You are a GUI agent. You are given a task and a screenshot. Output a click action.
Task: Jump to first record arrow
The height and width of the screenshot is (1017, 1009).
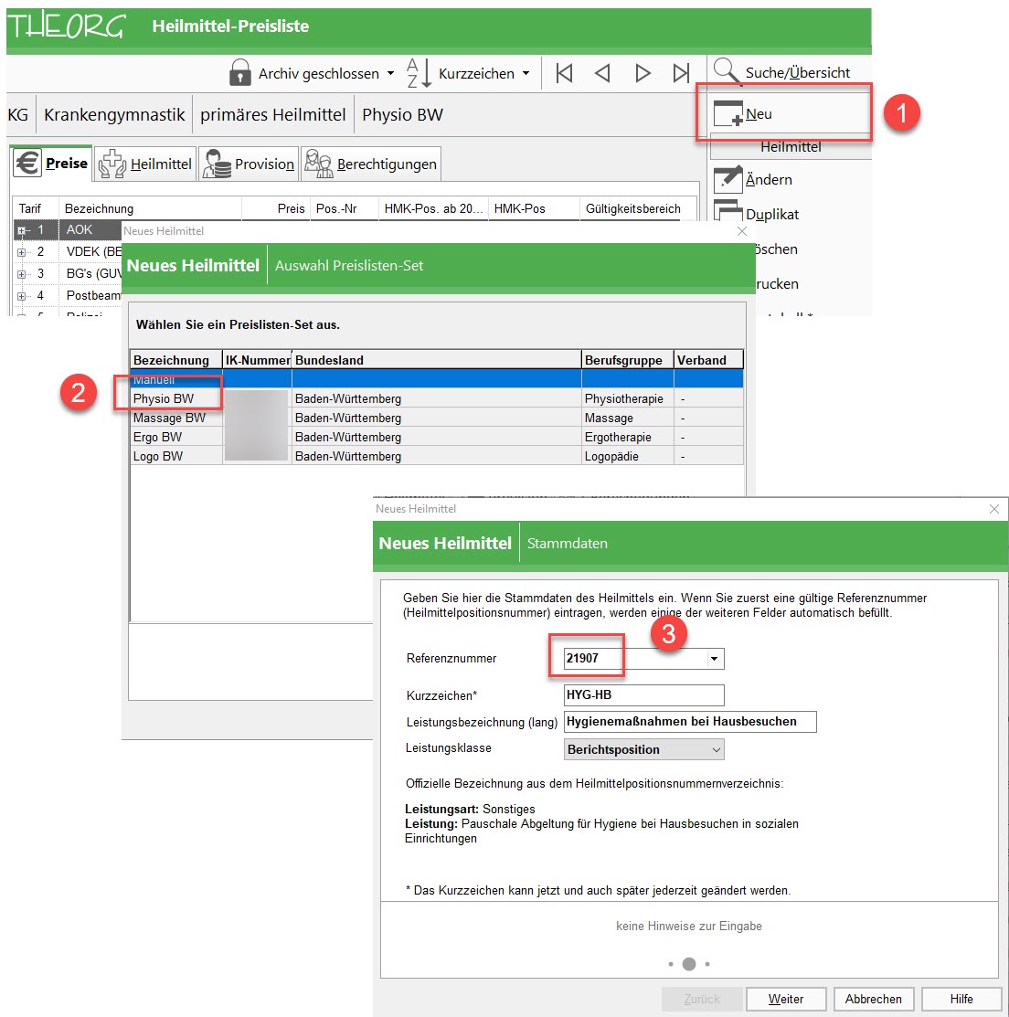[x=564, y=73]
